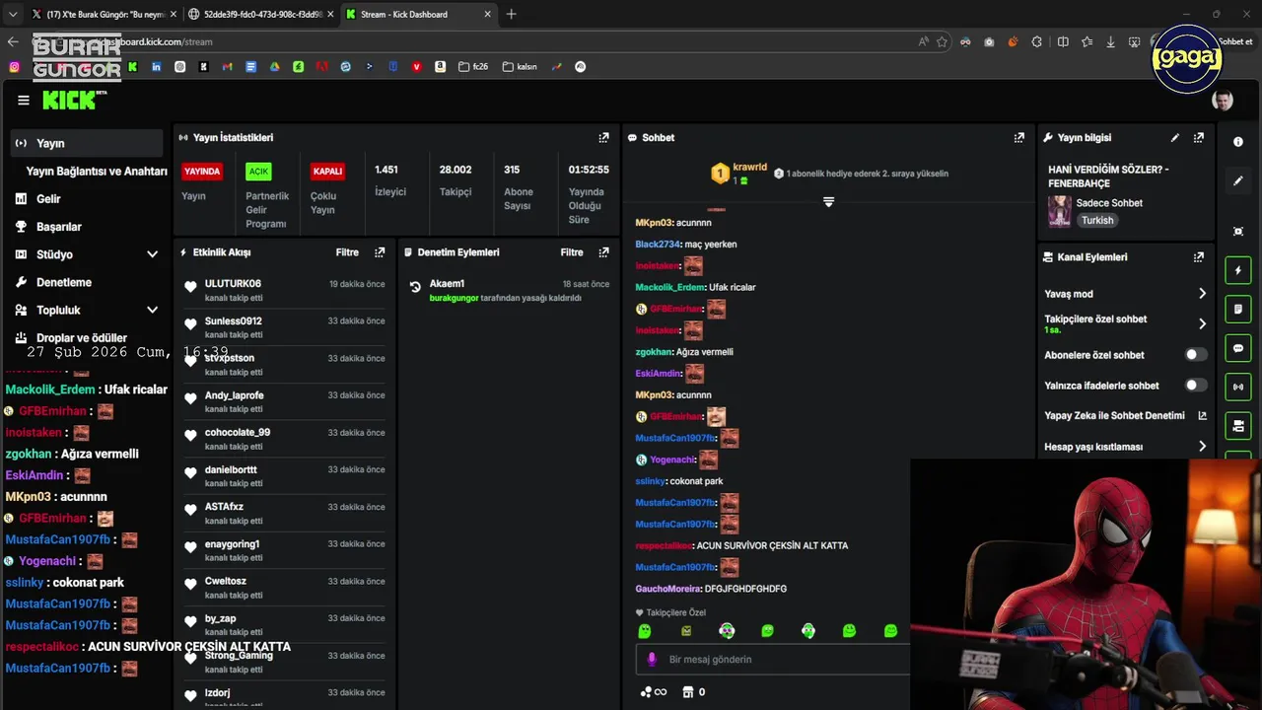Screen dimensions: 1262x710
Task: Select Yayın in left sidebar
Action: tap(86, 143)
